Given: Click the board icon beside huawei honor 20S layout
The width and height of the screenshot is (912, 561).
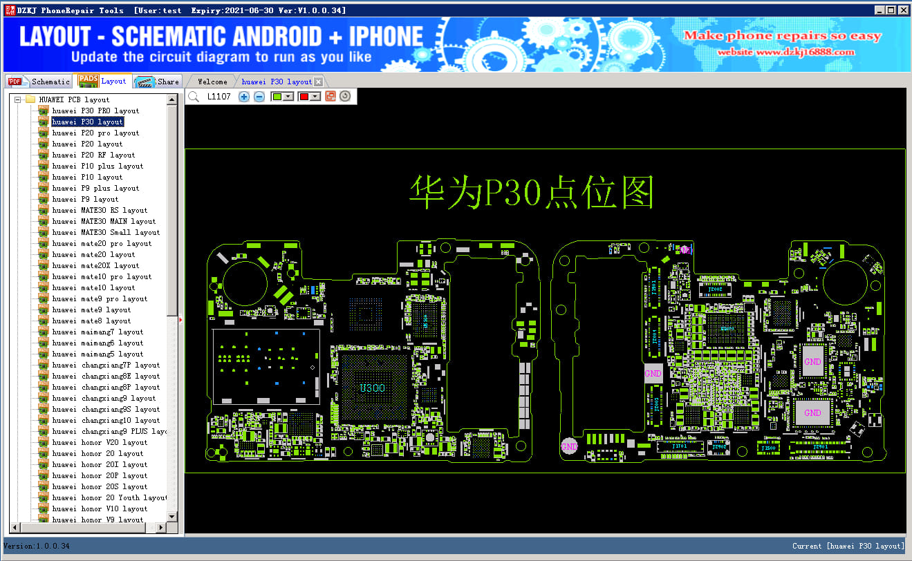Looking at the screenshot, I should click(44, 486).
